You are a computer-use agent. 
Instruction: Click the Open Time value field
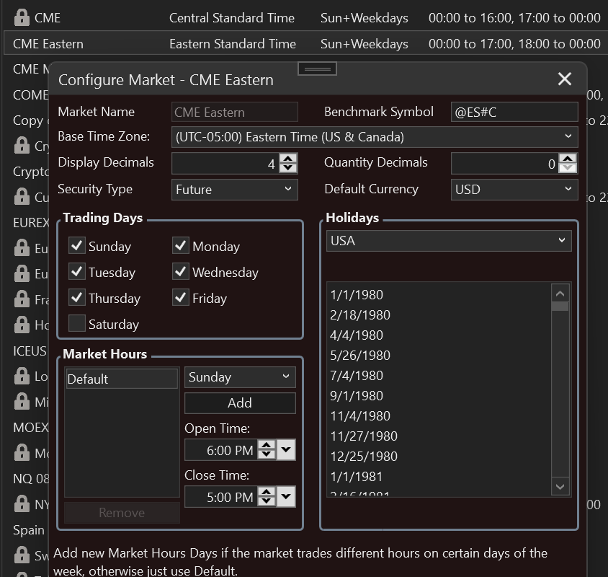[x=221, y=450]
